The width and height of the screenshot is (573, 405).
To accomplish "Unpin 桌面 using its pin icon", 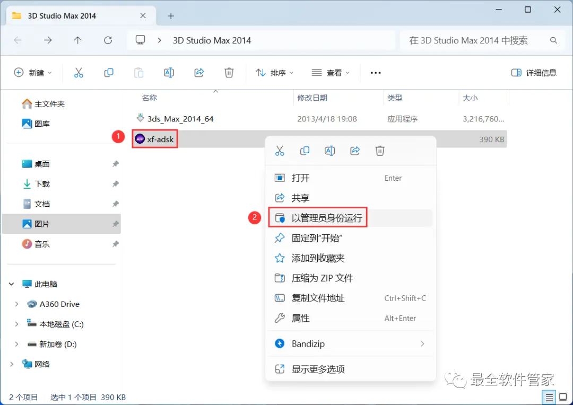I will (x=116, y=164).
